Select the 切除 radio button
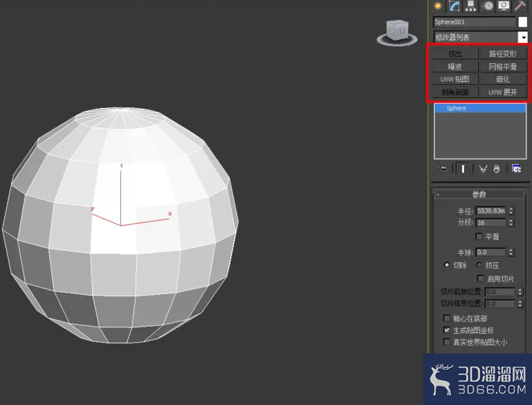Screen dimensions: 532x405 click(446, 265)
